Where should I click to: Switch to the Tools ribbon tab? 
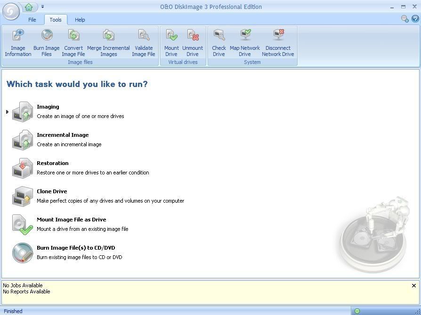point(55,20)
